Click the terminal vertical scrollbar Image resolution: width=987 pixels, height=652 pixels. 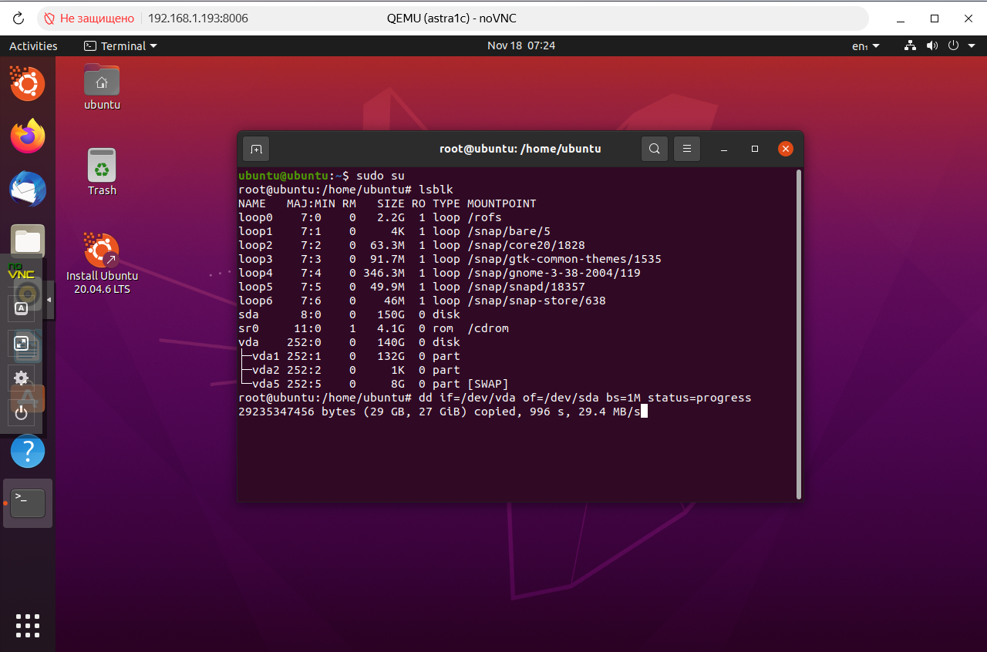[798, 334]
